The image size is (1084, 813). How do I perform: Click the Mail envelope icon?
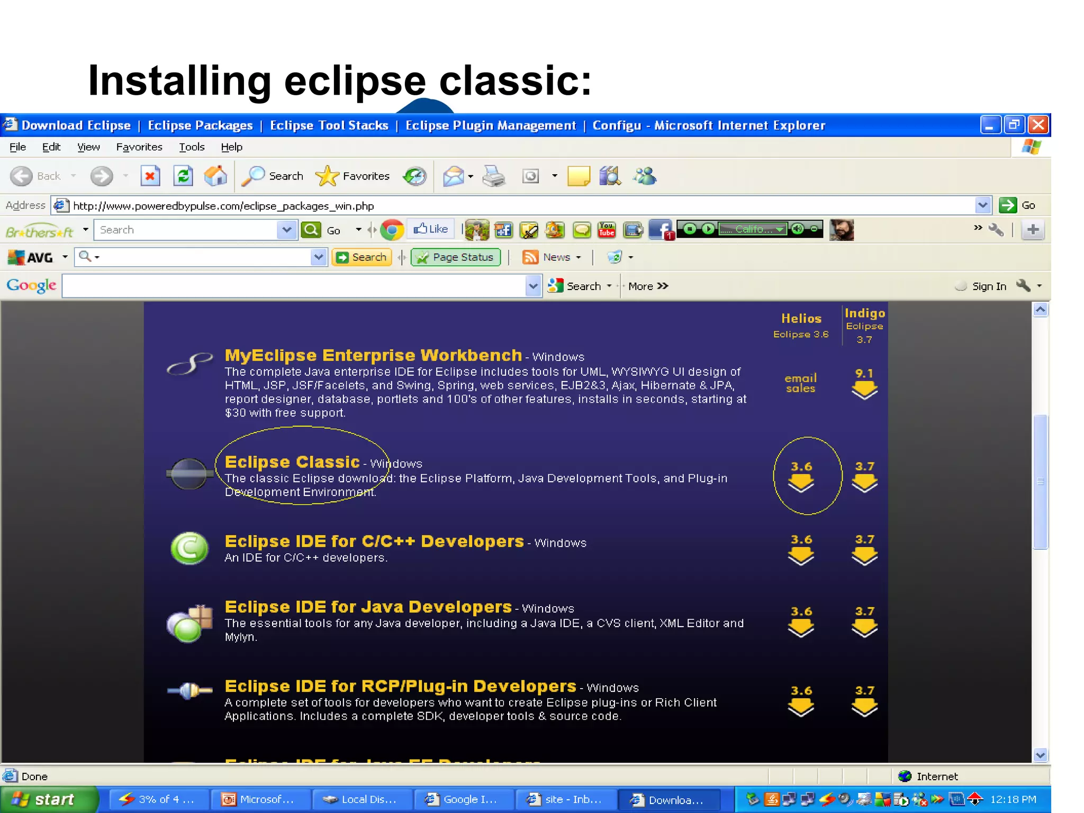pos(454,176)
